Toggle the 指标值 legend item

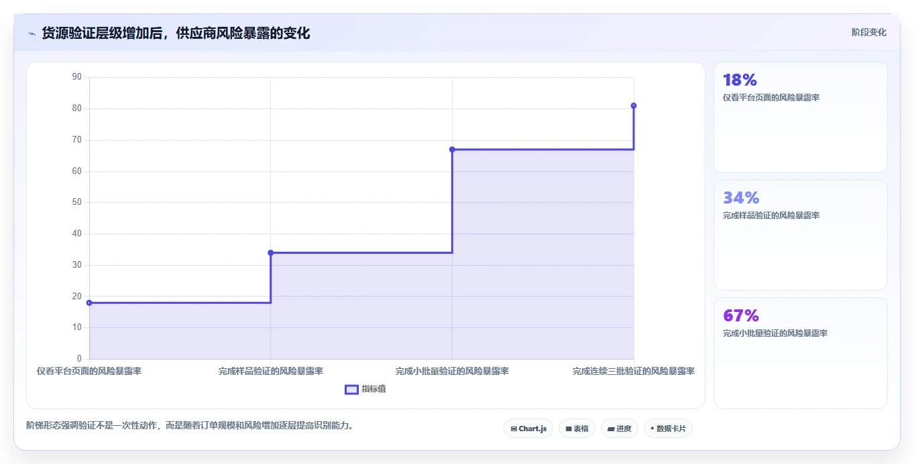365,390
